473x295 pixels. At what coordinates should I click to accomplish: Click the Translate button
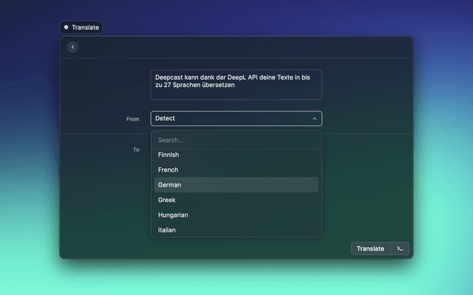(370, 249)
